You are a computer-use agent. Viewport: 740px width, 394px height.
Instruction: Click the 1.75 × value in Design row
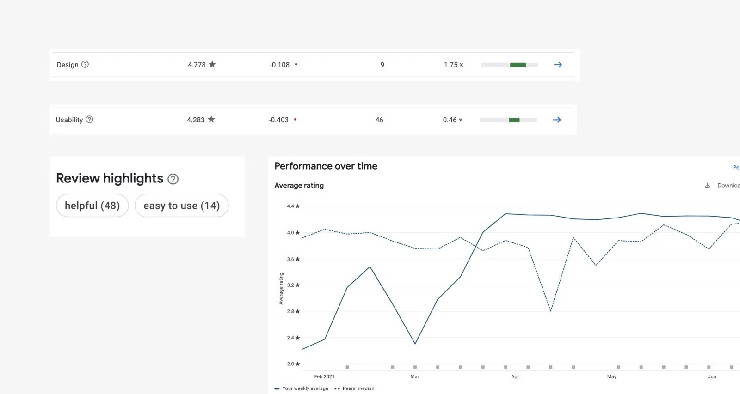point(453,65)
